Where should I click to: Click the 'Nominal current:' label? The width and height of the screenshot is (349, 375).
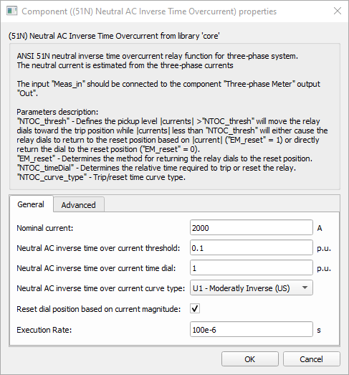(45, 228)
